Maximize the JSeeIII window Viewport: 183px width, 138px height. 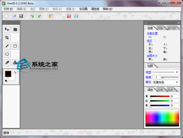coord(167,2)
